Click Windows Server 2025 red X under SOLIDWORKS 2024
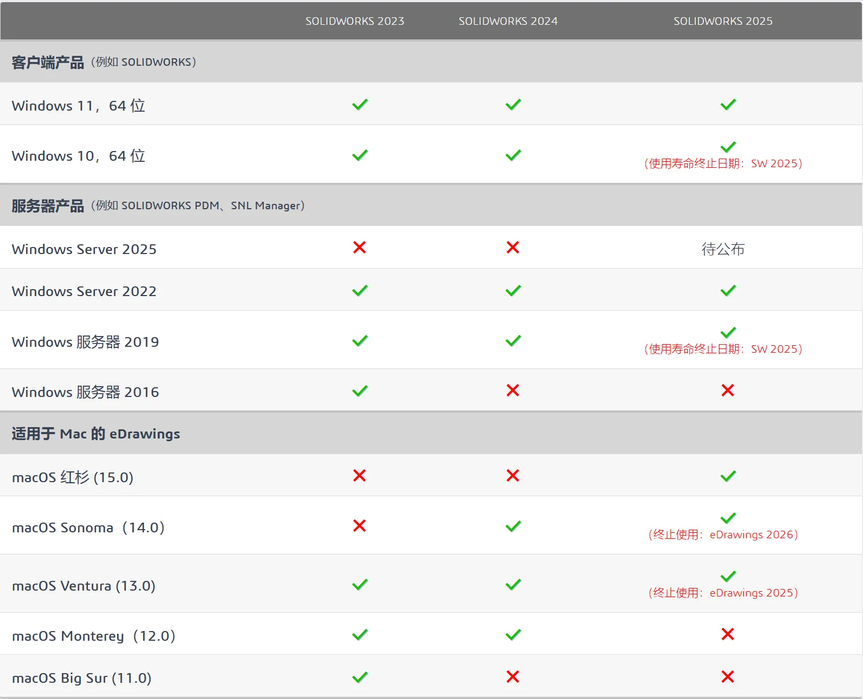This screenshot has width=863, height=699. pyautogui.click(x=512, y=248)
